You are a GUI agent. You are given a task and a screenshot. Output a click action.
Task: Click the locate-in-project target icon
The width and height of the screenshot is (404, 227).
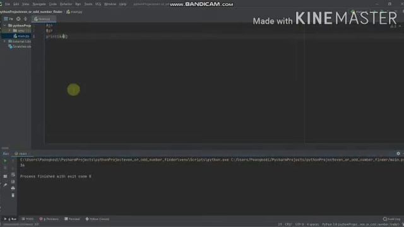coord(18,19)
